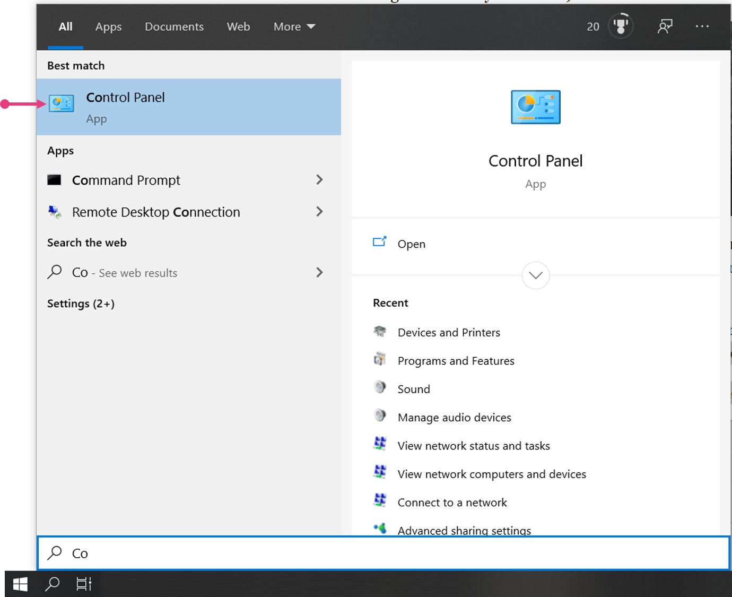Expand the More filter dropdown
This screenshot has height=597, width=732.
tap(294, 27)
